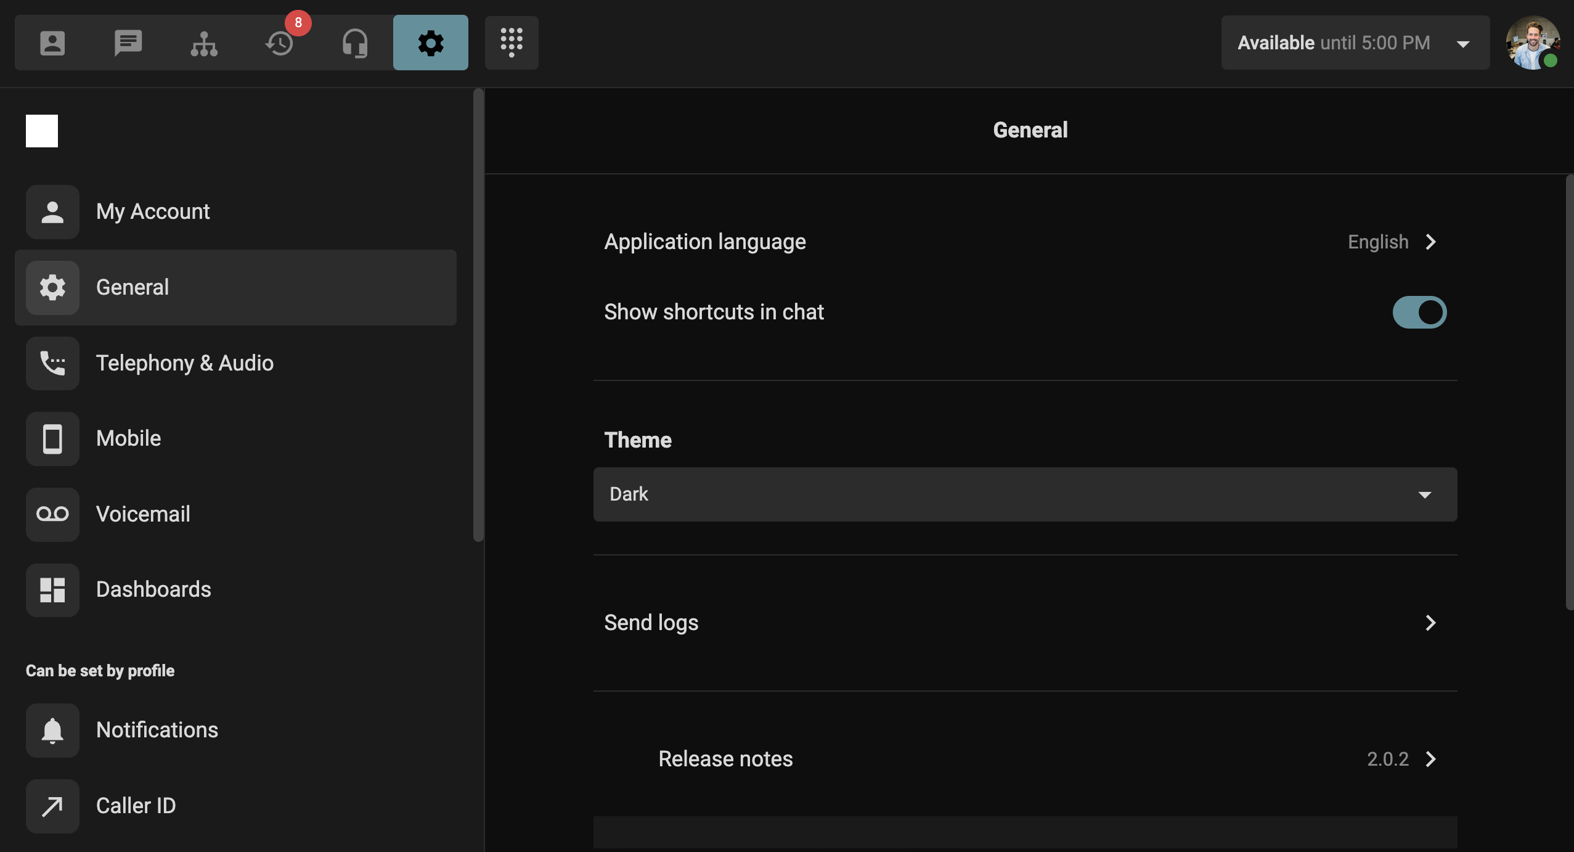1574x852 pixels.
Task: Open call history with 8 badge
Action: click(280, 43)
